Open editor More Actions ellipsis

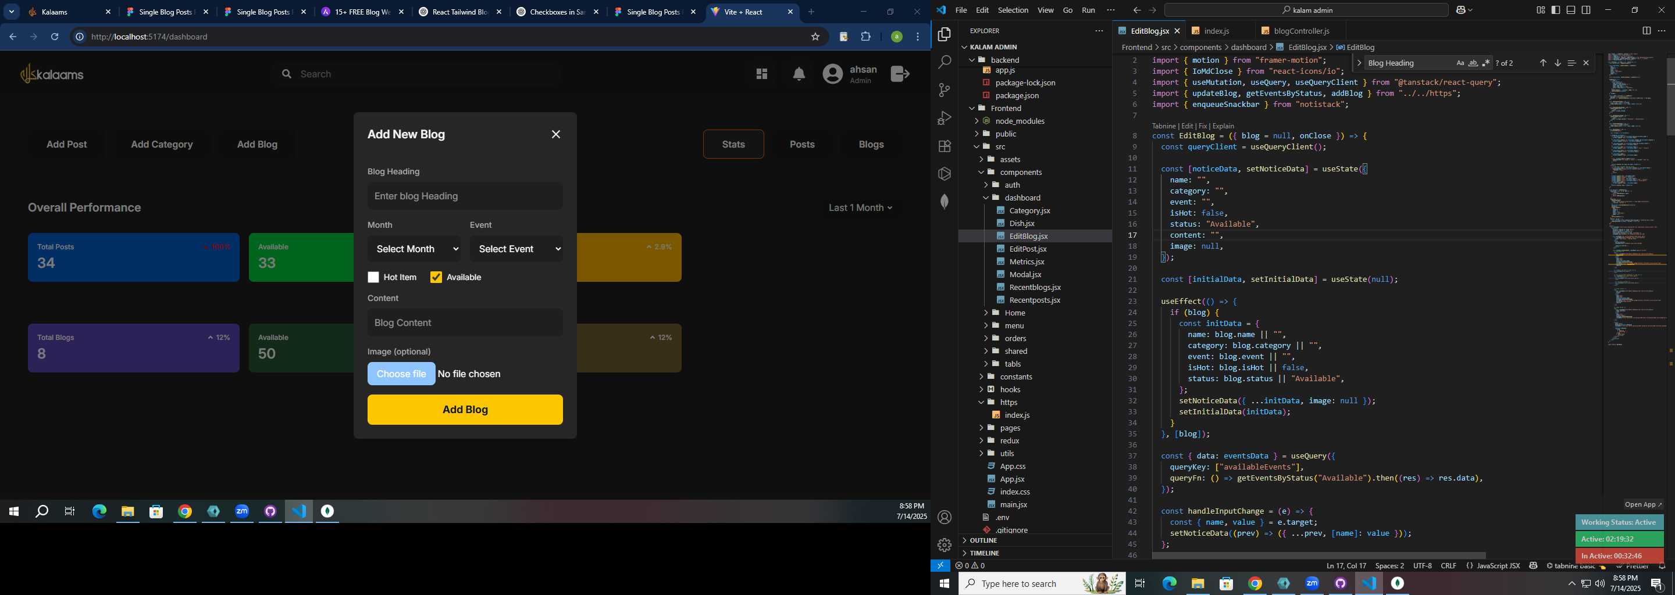click(x=1662, y=31)
